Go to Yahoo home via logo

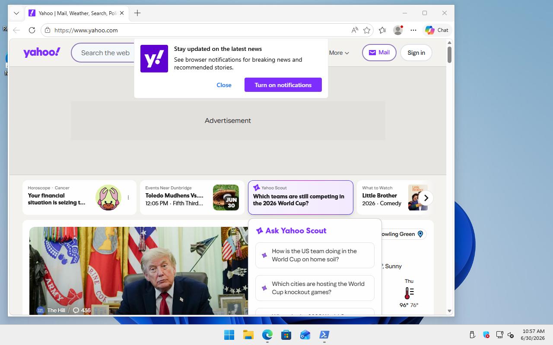click(x=42, y=52)
